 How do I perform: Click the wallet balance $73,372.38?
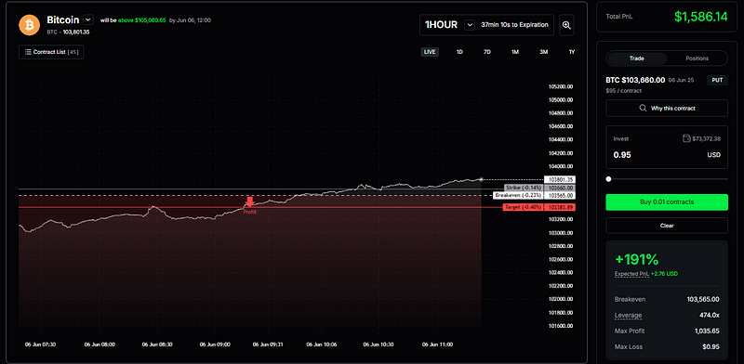click(x=707, y=139)
